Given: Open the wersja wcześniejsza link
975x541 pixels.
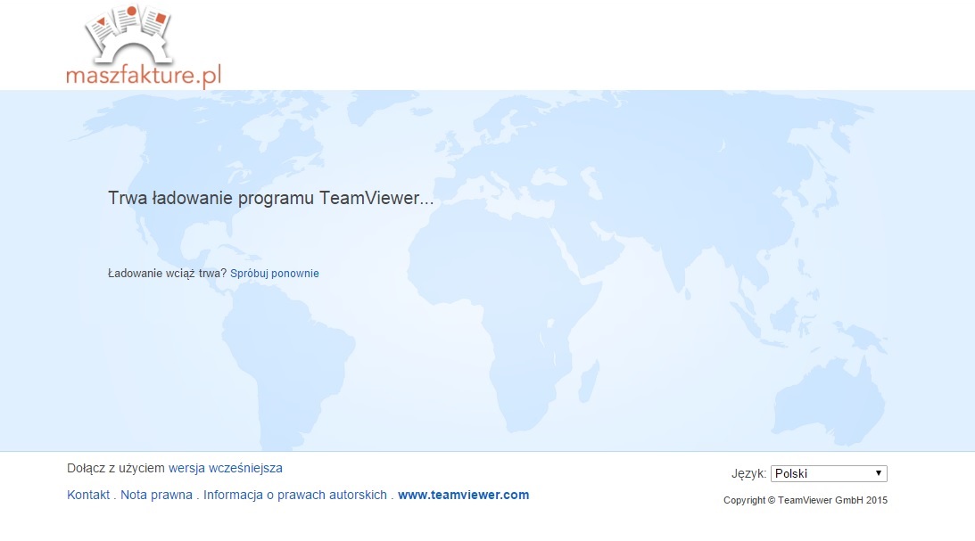Looking at the screenshot, I should pos(225,468).
